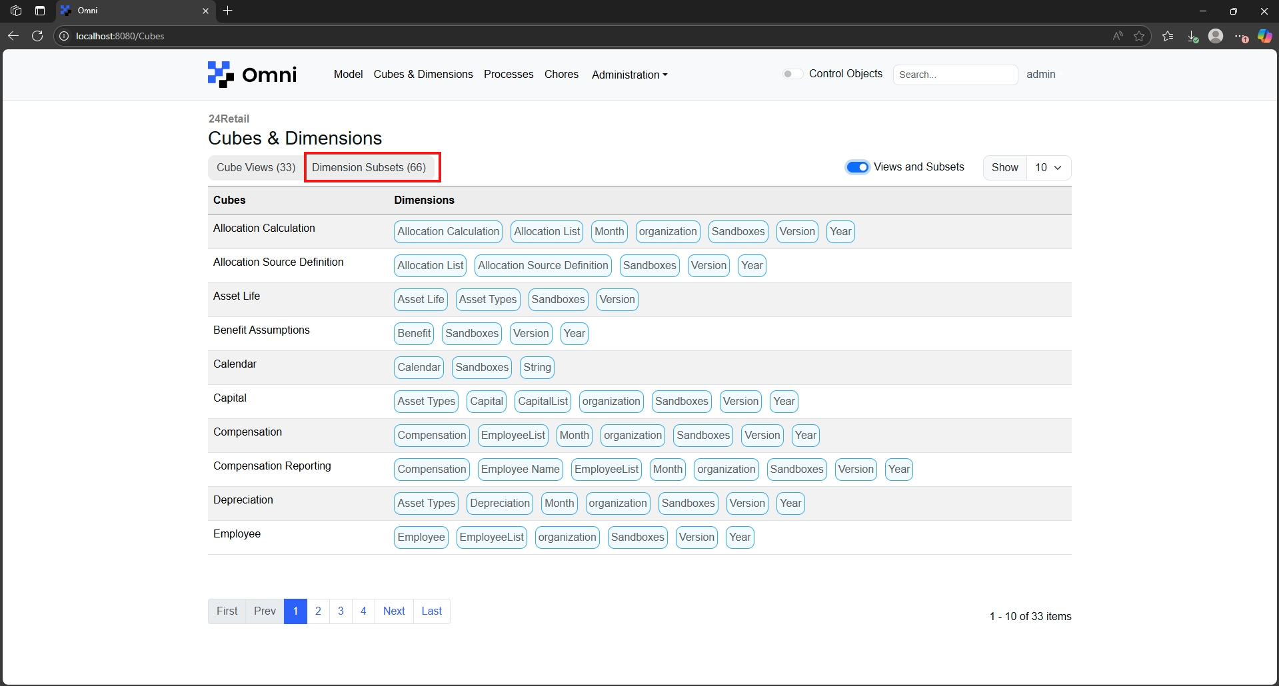Select the Benefit dimension tag
1279x686 pixels.
coord(414,334)
